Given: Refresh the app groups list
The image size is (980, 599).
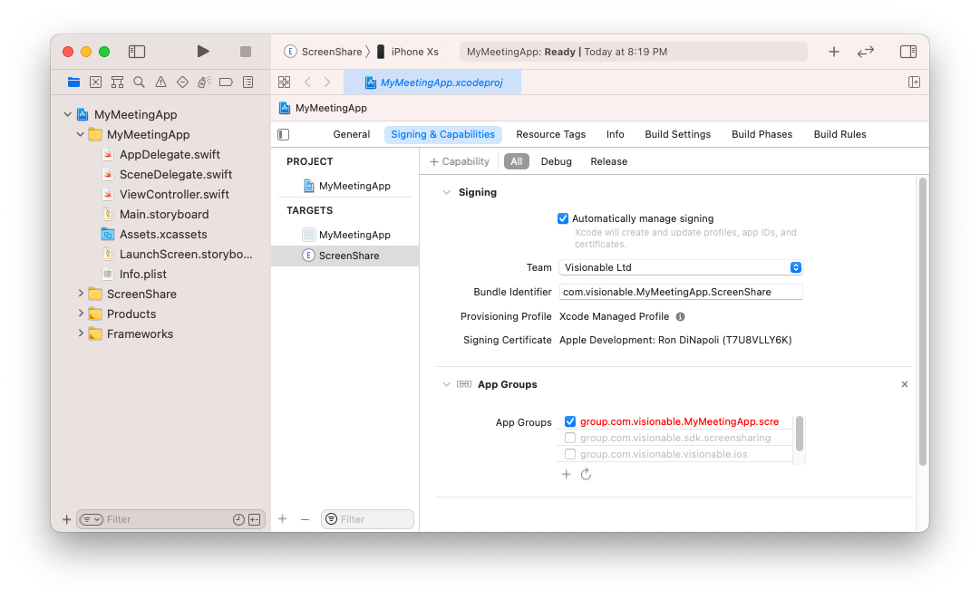Looking at the screenshot, I should pos(586,474).
